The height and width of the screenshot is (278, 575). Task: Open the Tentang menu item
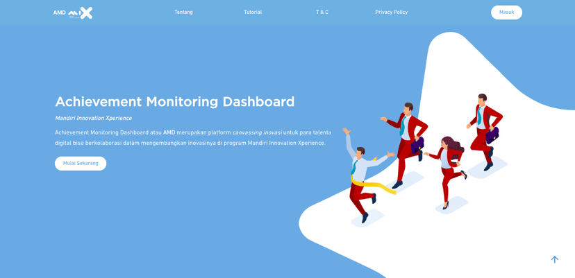pos(183,12)
